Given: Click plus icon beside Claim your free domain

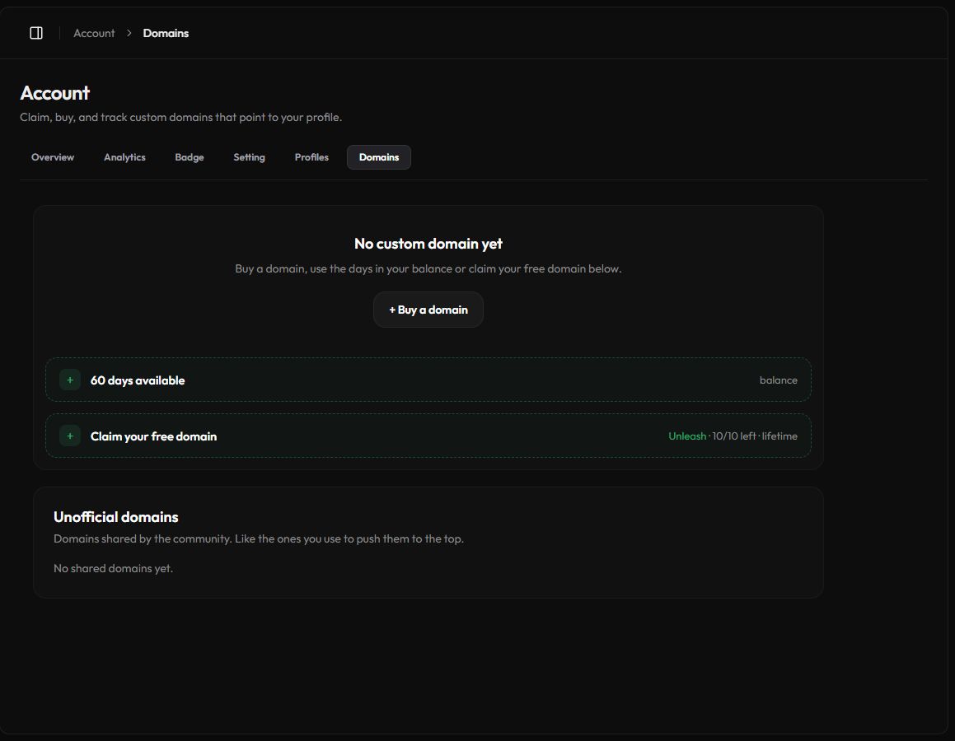Looking at the screenshot, I should pos(70,436).
